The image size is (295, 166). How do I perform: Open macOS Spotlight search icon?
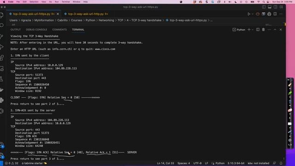pos(264,2)
